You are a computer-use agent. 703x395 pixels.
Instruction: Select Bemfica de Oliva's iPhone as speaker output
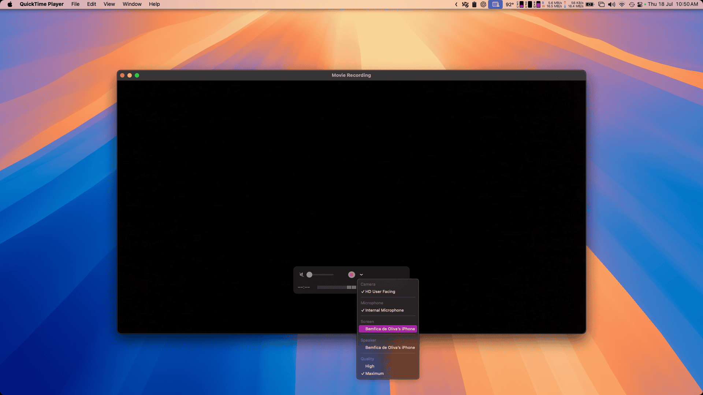click(x=390, y=347)
